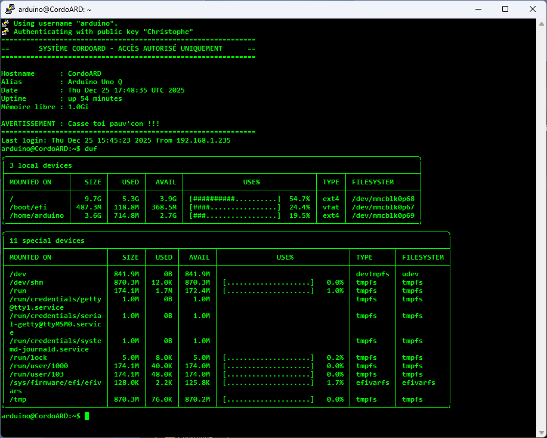Click the key icon beside "Authenticating with public key"
The height and width of the screenshot is (438, 547).
[5, 32]
